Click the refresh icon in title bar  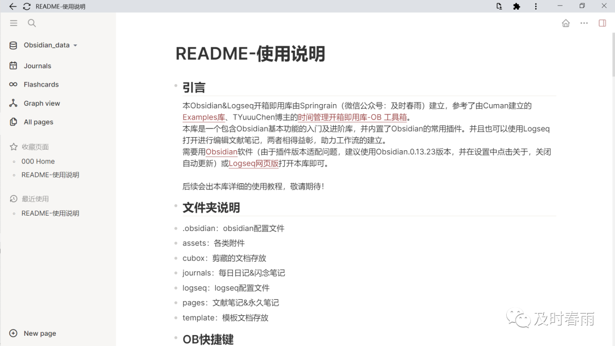[x=27, y=6]
